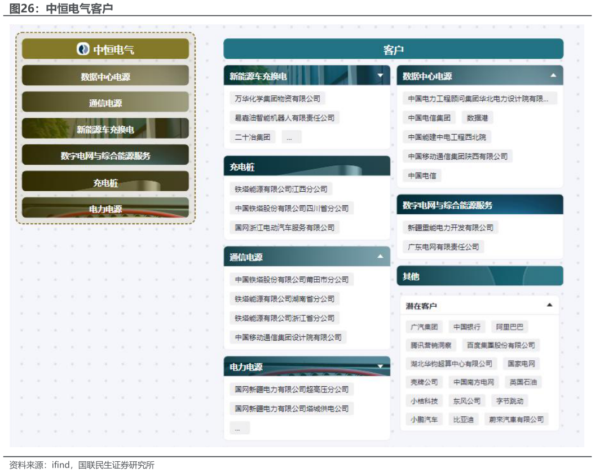
Task: Click the 阿里巴巴 potential customer tag
Action: click(510, 327)
